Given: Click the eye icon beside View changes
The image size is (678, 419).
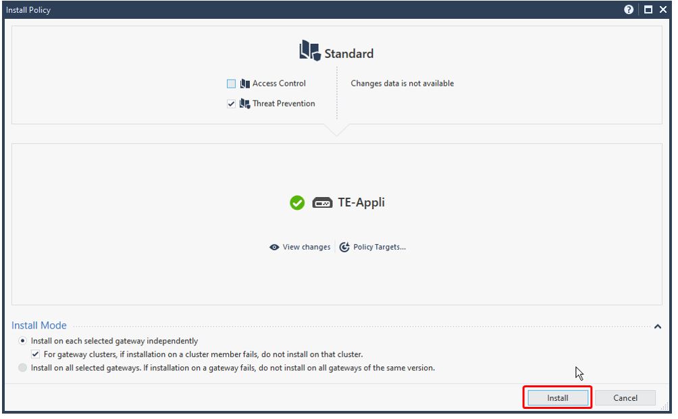Looking at the screenshot, I should coord(274,248).
